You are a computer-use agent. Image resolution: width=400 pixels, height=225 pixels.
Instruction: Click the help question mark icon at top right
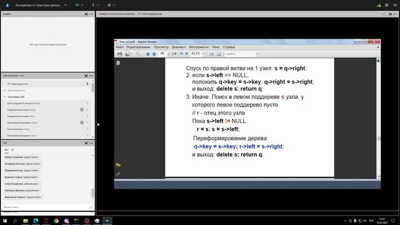tap(387, 5)
